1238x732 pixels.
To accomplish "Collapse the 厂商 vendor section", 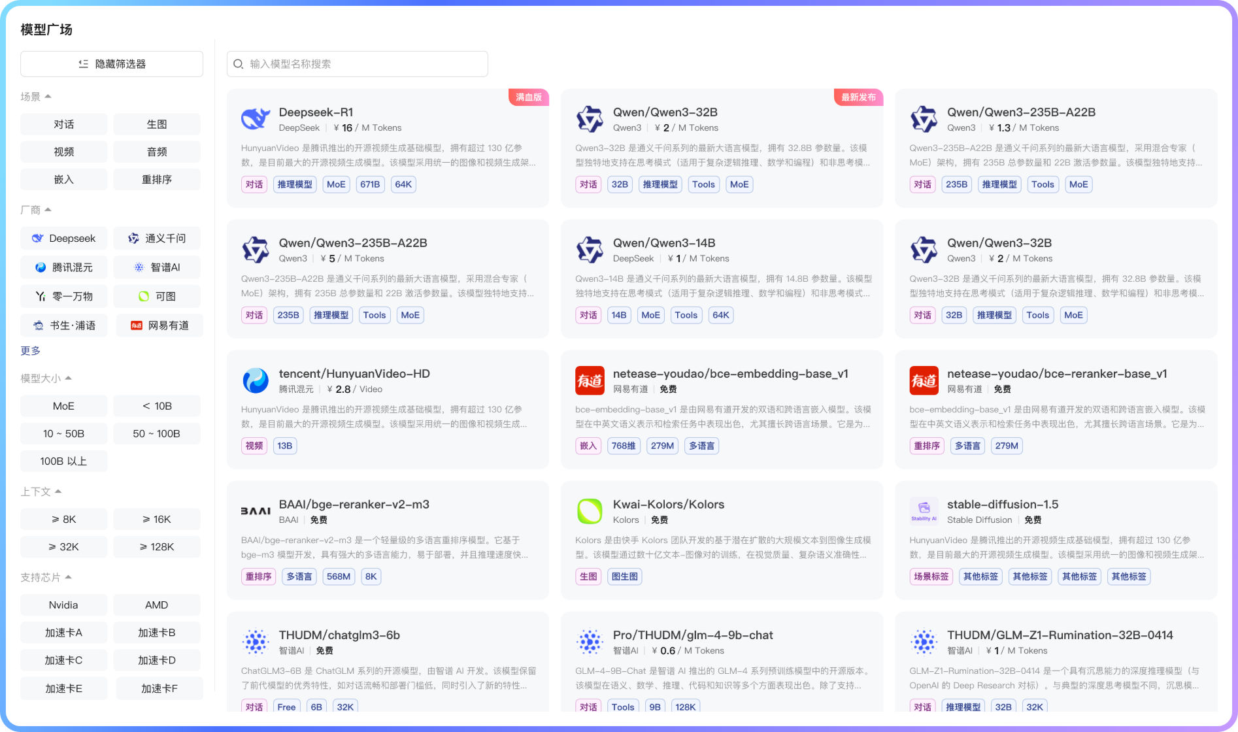I will point(48,210).
